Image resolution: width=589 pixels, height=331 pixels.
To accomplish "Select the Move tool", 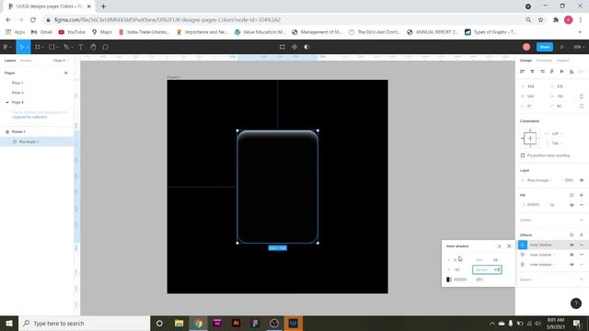I will tap(22, 47).
